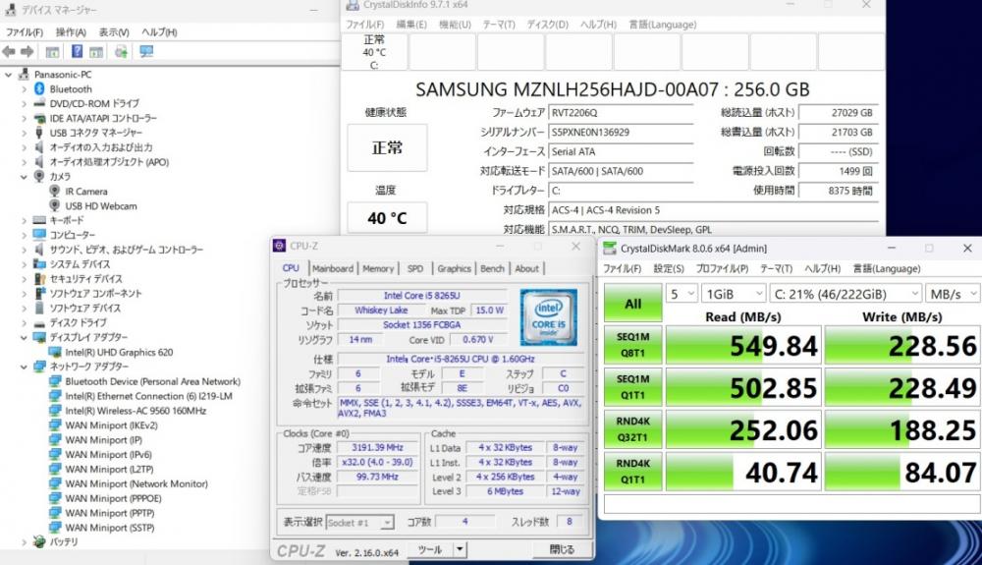This screenshot has width=982, height=565.
Task: Expand the ディスク ドライブ category
Action: coord(24,322)
